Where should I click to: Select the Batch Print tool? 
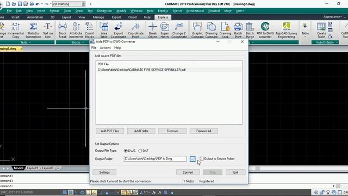[238, 30]
